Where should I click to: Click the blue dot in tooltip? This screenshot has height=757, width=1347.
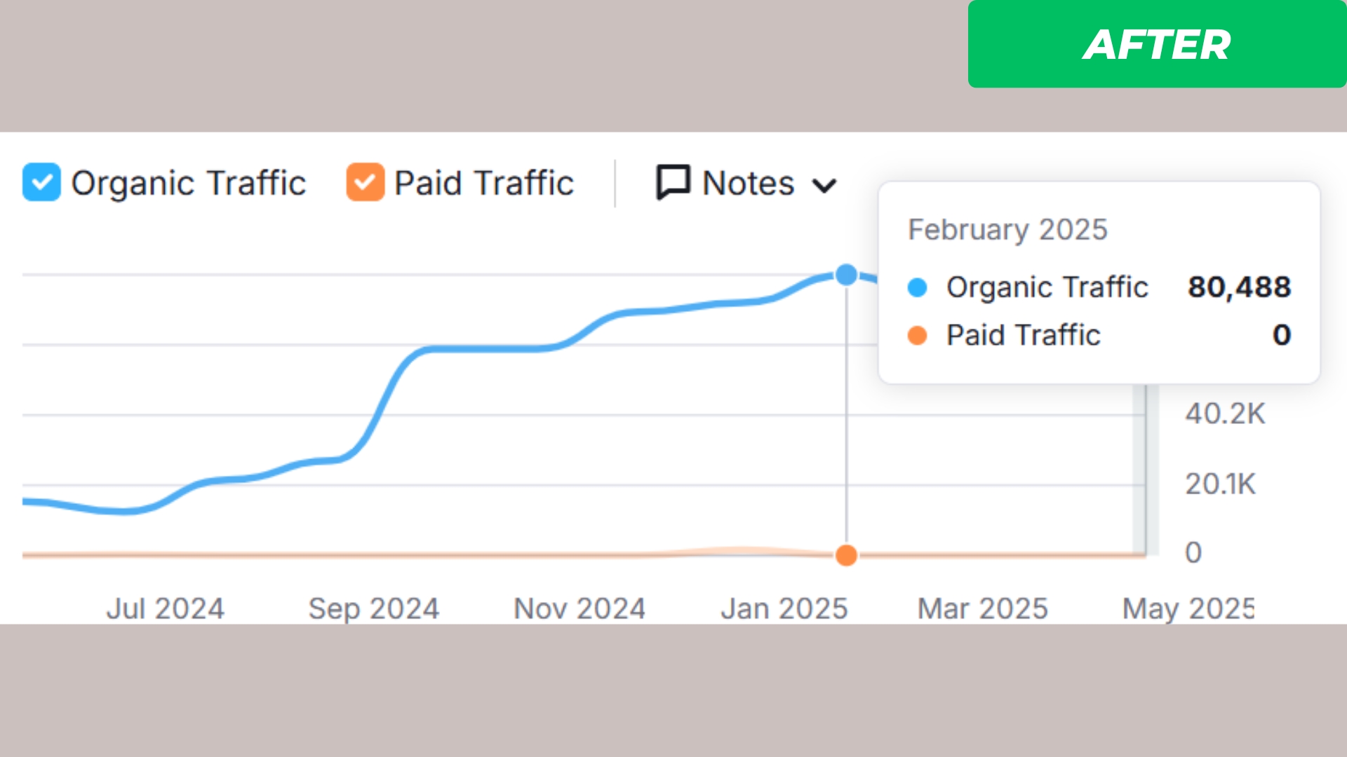(x=917, y=287)
